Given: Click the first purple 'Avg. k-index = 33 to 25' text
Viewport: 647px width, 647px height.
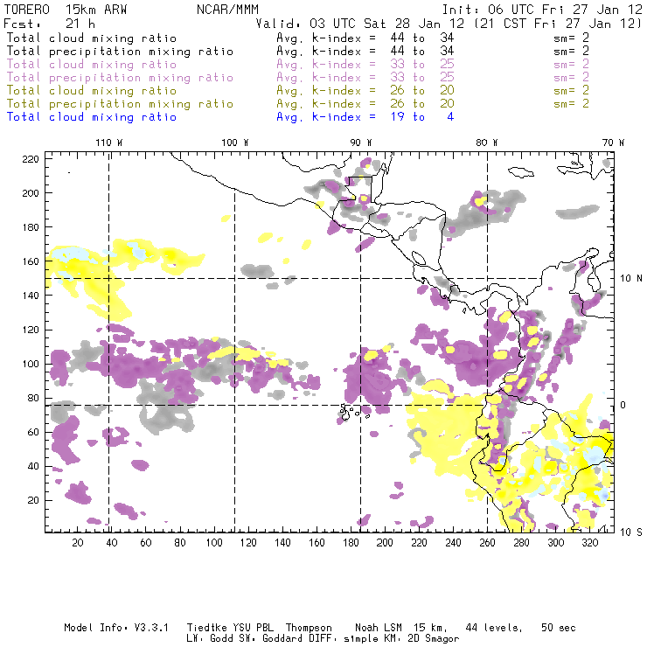Looking at the screenshot, I should pyautogui.click(x=365, y=65).
